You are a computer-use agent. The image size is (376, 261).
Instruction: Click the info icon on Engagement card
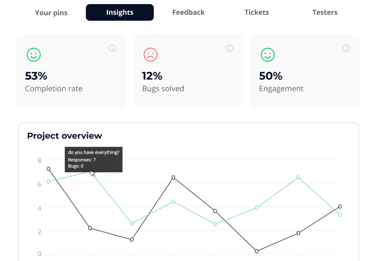pos(346,49)
